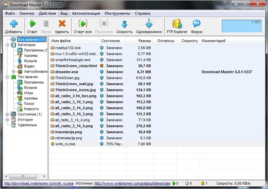Select the retranslacija.png row
Image resolution: width=268 pixels, height=189 pixels.
coord(157,138)
